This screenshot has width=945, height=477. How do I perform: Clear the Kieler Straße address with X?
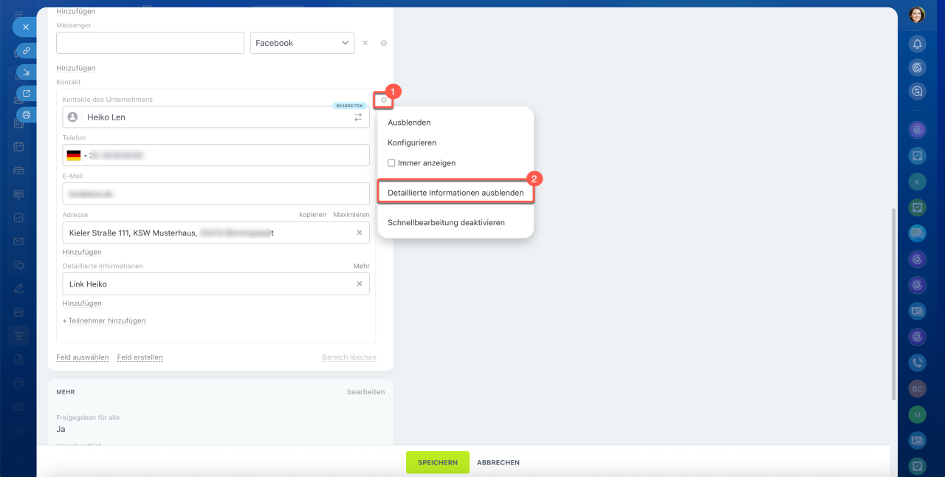click(x=360, y=233)
